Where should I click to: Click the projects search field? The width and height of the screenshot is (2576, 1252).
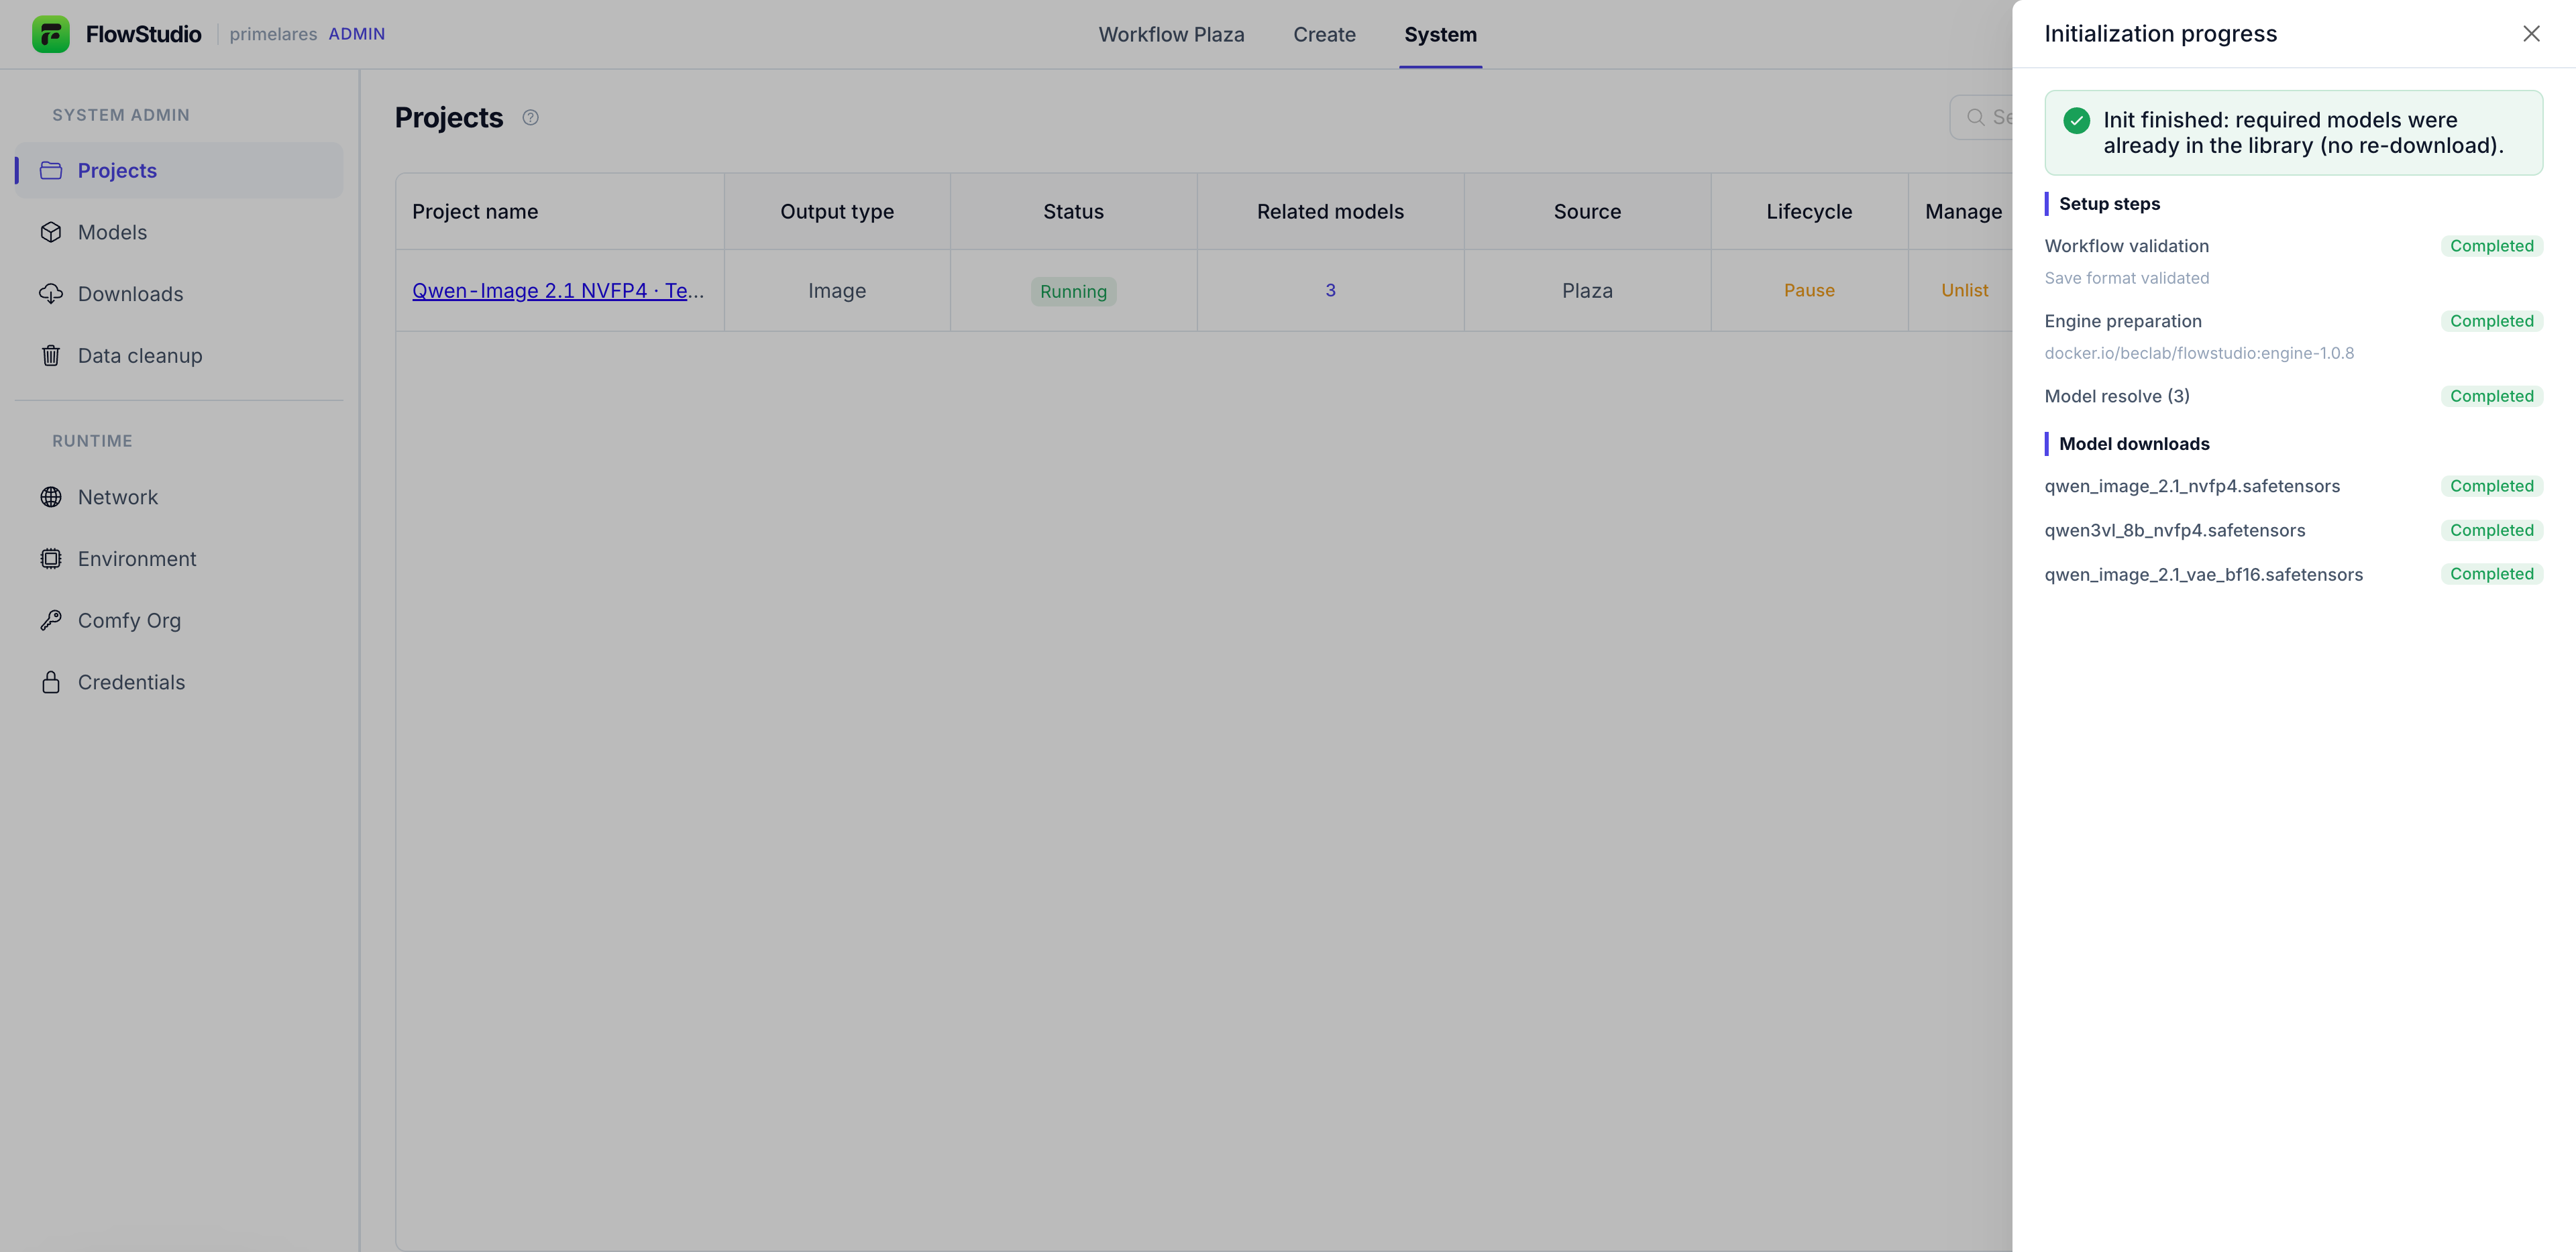coord(1981,117)
